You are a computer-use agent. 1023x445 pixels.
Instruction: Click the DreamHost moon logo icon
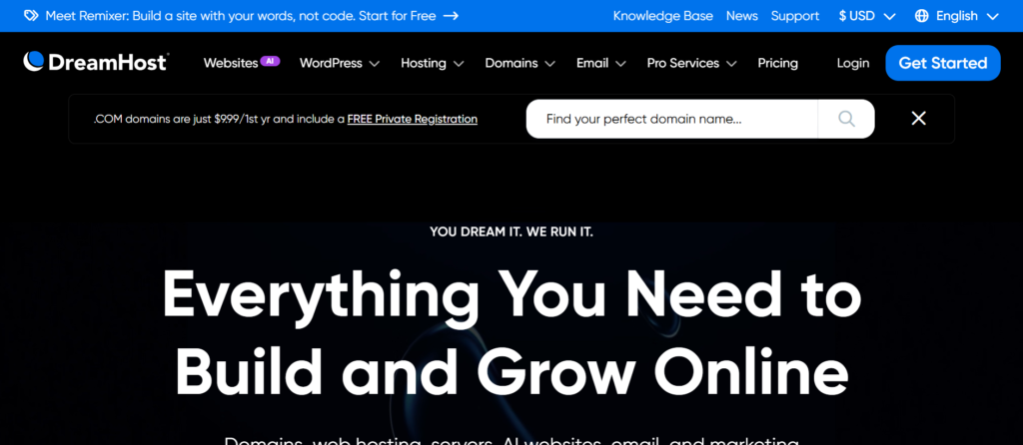(x=33, y=62)
